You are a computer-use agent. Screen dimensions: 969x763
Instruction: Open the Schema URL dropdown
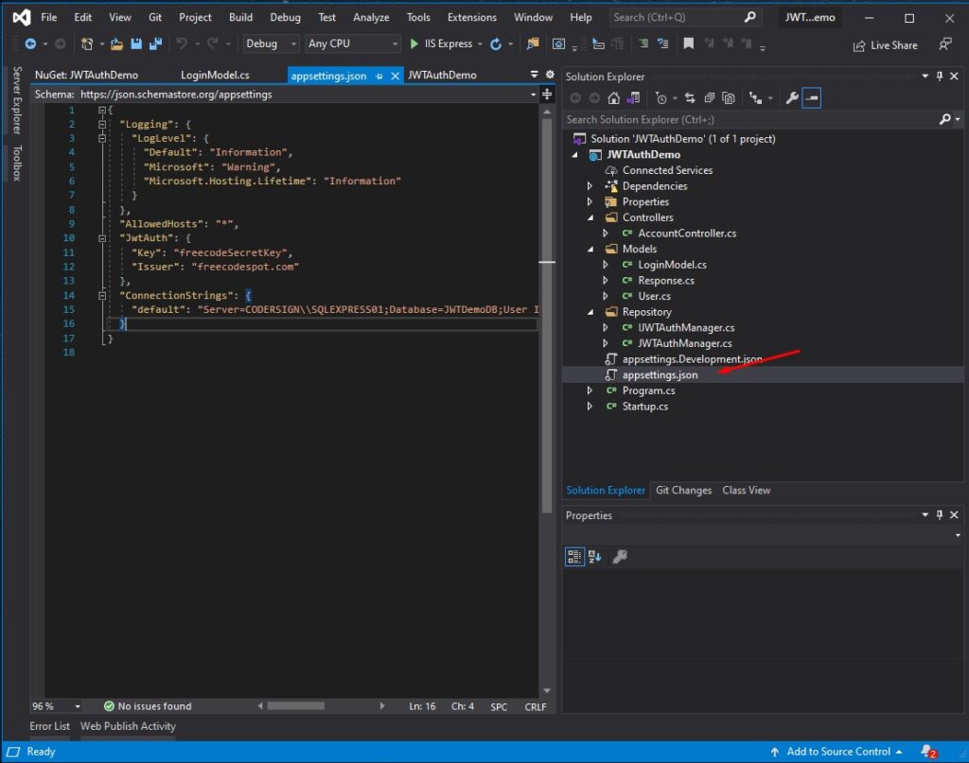coord(533,95)
